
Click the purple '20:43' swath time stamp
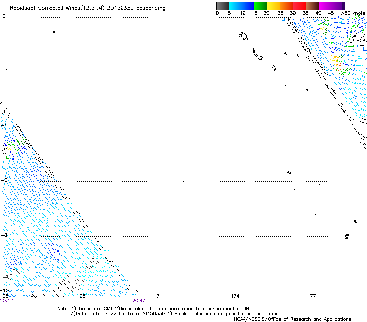coord(139,301)
